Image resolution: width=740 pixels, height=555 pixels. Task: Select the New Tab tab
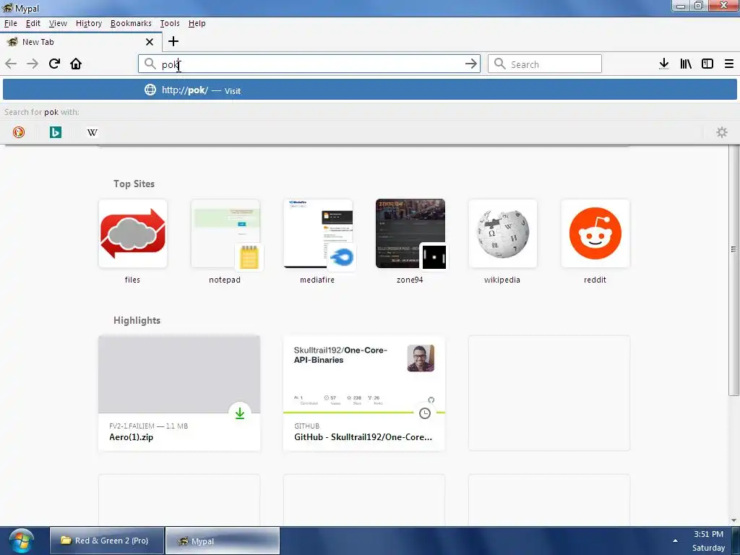coord(81,42)
